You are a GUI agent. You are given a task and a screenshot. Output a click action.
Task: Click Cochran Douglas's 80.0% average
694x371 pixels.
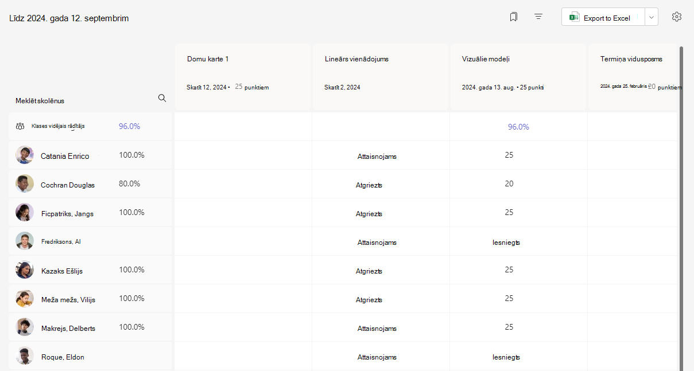click(129, 183)
